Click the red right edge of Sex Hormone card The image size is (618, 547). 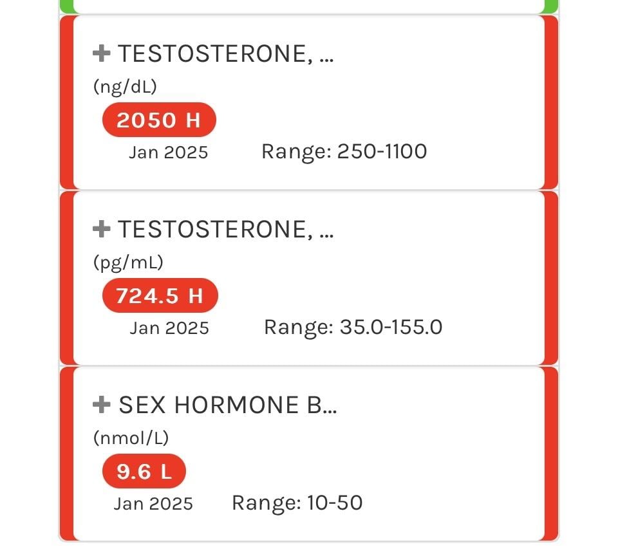pyautogui.click(x=551, y=454)
